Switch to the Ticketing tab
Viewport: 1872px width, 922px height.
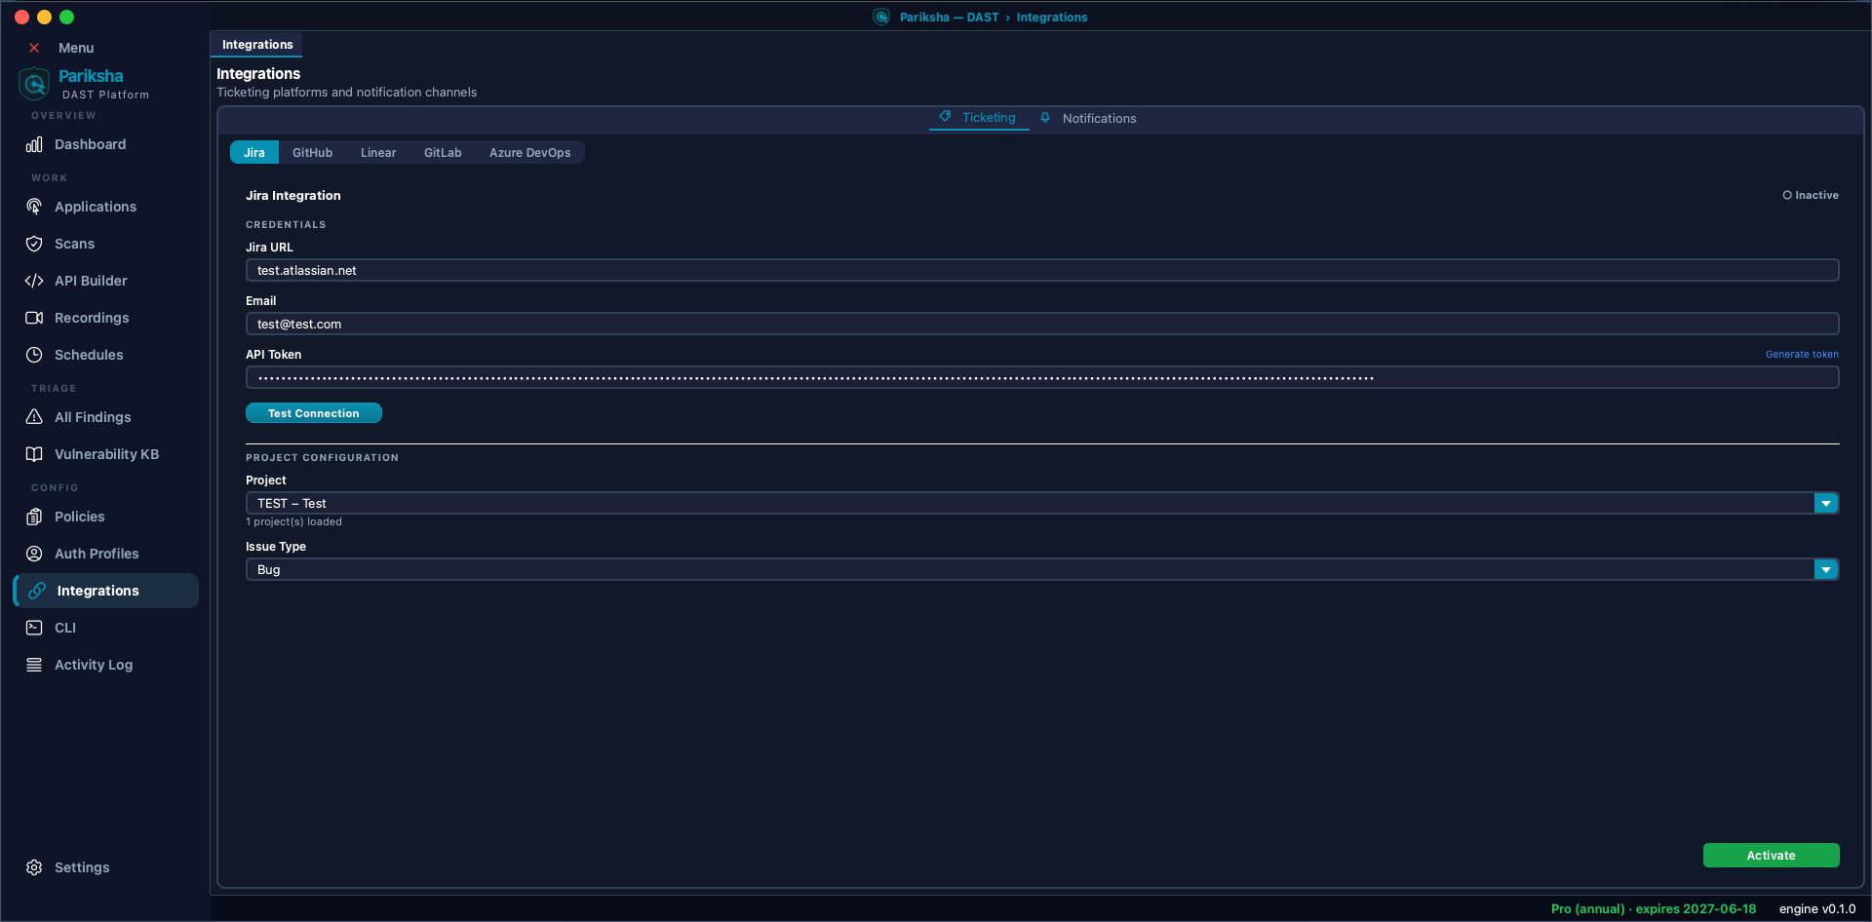(979, 118)
